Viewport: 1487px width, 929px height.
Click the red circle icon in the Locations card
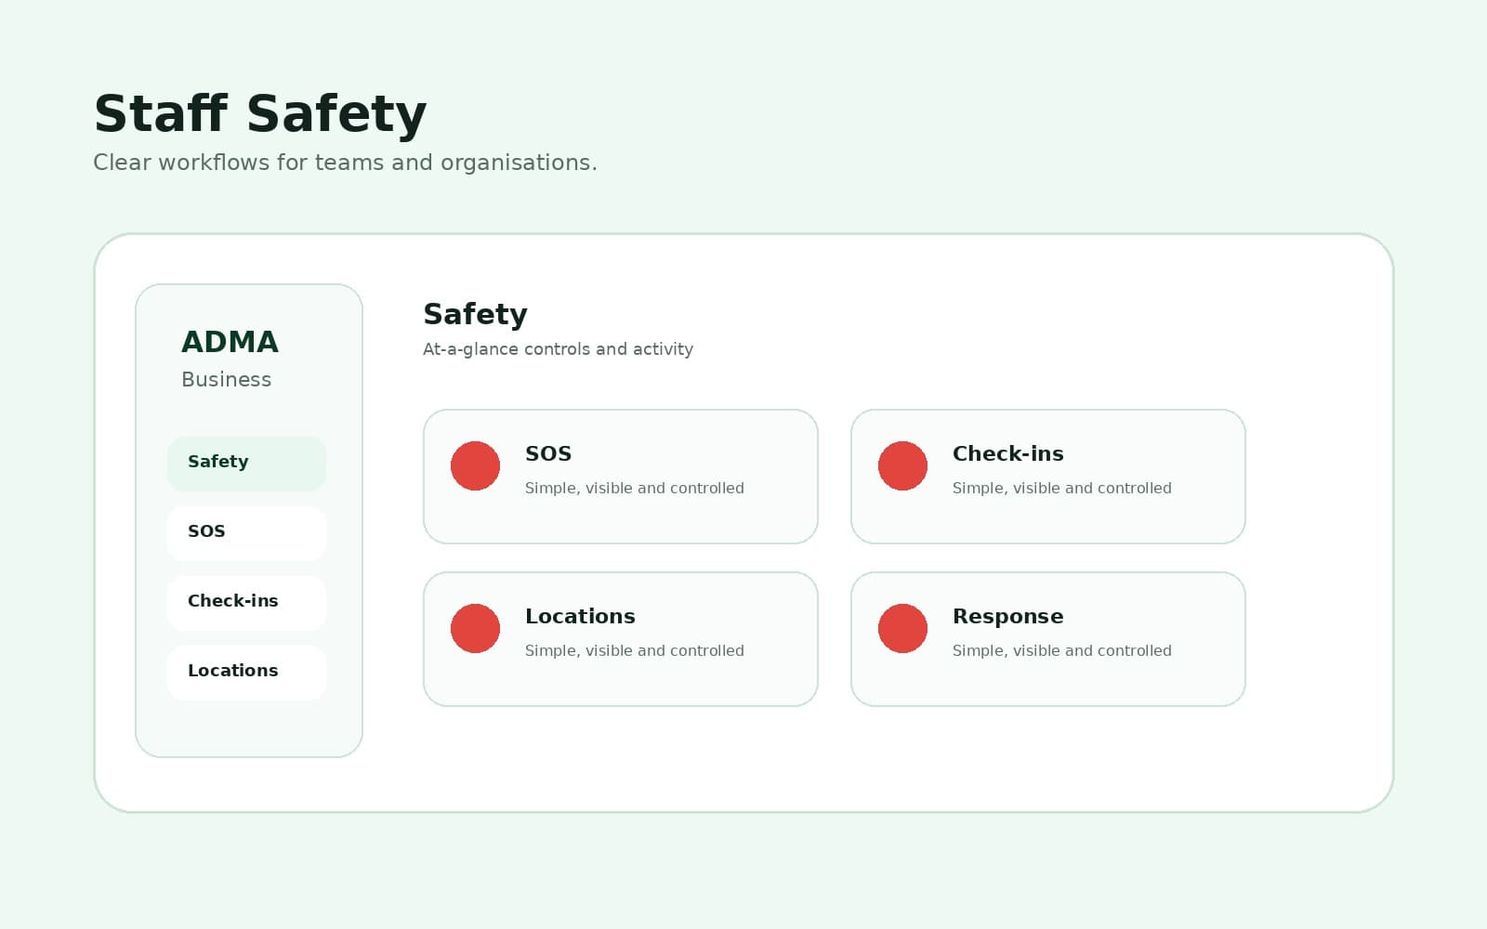475,628
